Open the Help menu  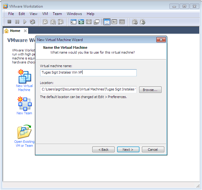click(x=90, y=14)
